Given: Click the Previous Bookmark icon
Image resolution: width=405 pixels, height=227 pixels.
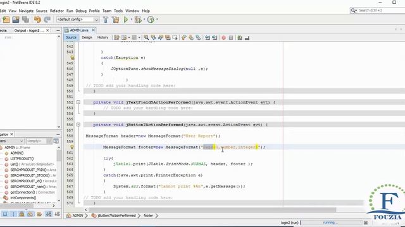Looking at the screenshot, I should coord(184,38).
